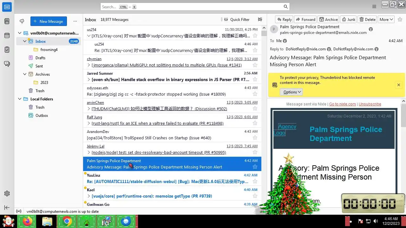The width and height of the screenshot is (406, 228).
Task: Click the message list scrollbar thumb
Action: pyautogui.click(x=264, y=33)
